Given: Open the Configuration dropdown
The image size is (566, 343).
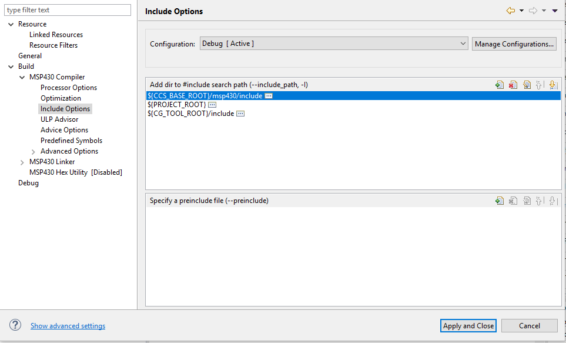Looking at the screenshot, I should pyautogui.click(x=333, y=44).
